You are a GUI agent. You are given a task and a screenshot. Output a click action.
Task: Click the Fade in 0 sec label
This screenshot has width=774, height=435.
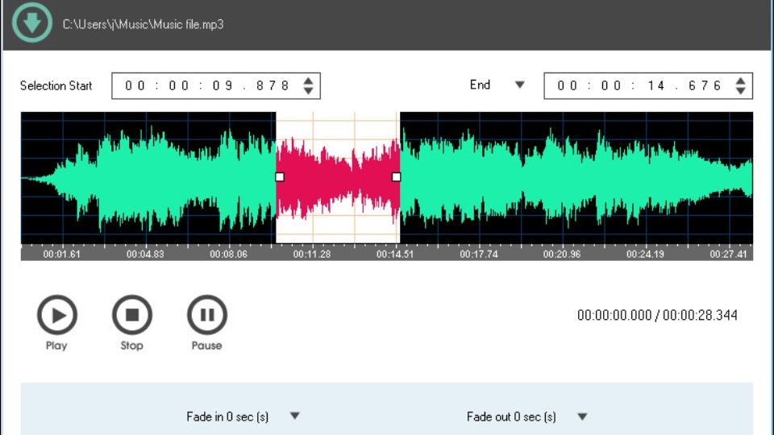[x=227, y=416]
